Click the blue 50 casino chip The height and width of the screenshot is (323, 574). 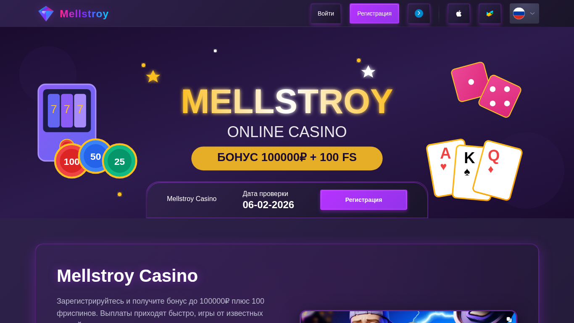point(95,156)
